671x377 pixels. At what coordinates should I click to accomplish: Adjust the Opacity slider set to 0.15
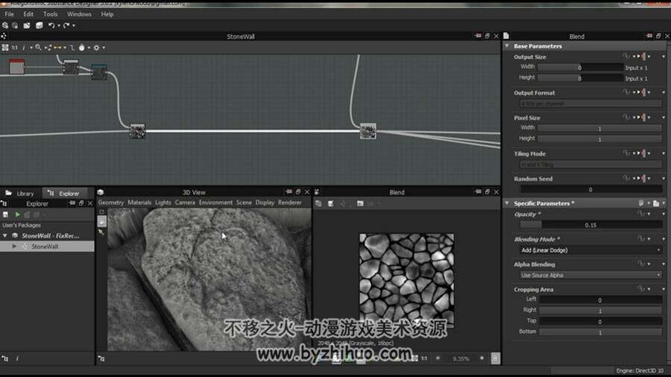(590, 225)
